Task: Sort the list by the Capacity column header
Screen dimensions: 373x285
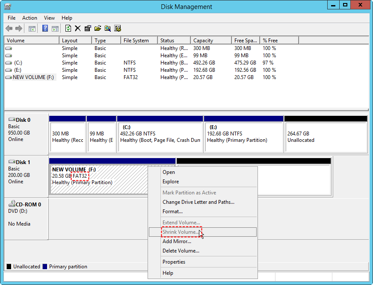Action: 203,41
